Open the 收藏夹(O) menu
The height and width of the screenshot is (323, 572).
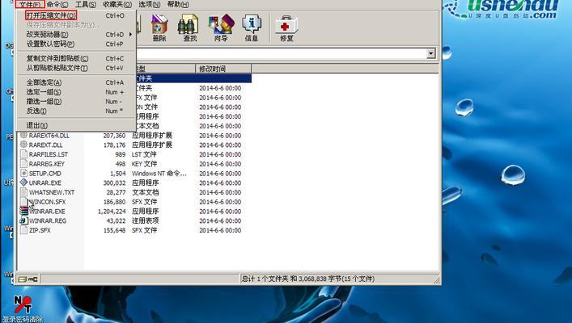[117, 4]
